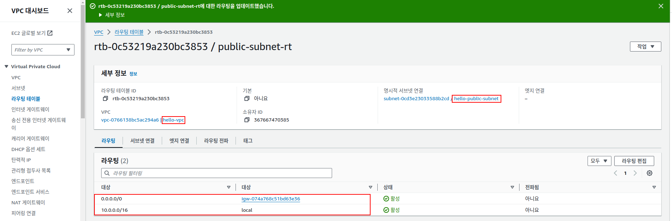Open the vpc-0766138bc5ac294a6 link
Image resolution: width=672 pixels, height=221 pixels.
(130, 120)
